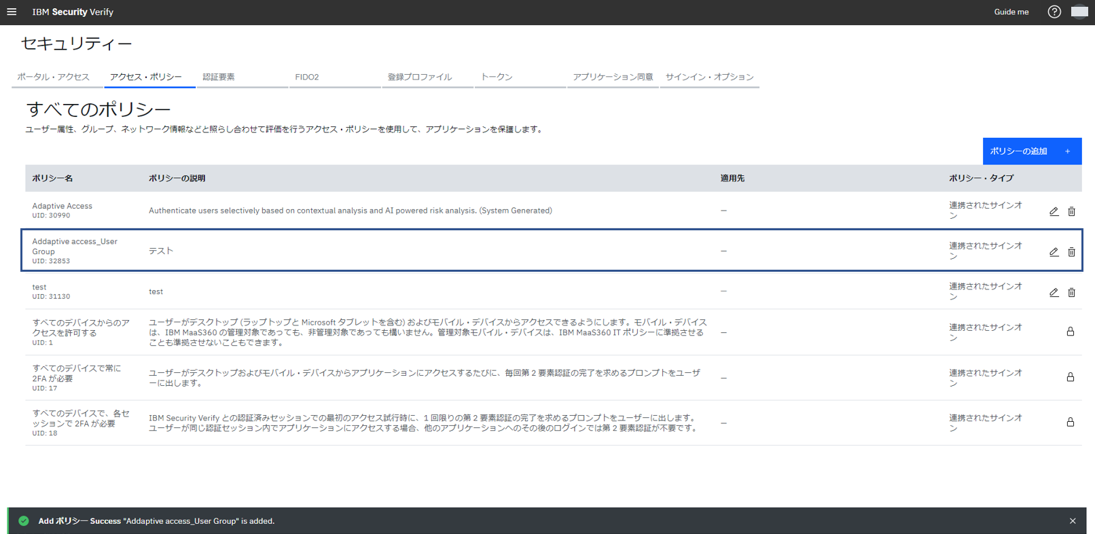The width and height of the screenshot is (1095, 534).
Task: Select the サインイン・オプション tab
Action: click(709, 77)
